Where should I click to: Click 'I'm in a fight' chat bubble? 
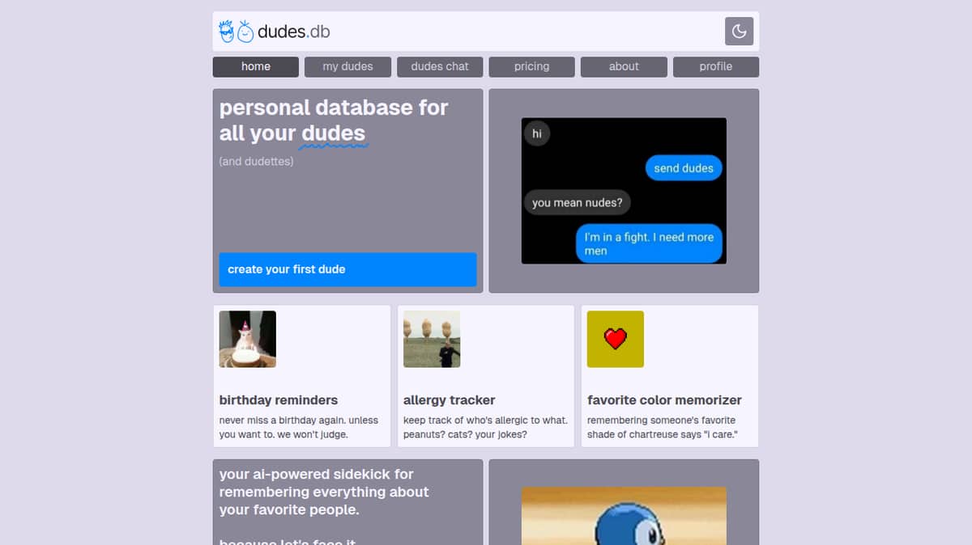point(649,243)
